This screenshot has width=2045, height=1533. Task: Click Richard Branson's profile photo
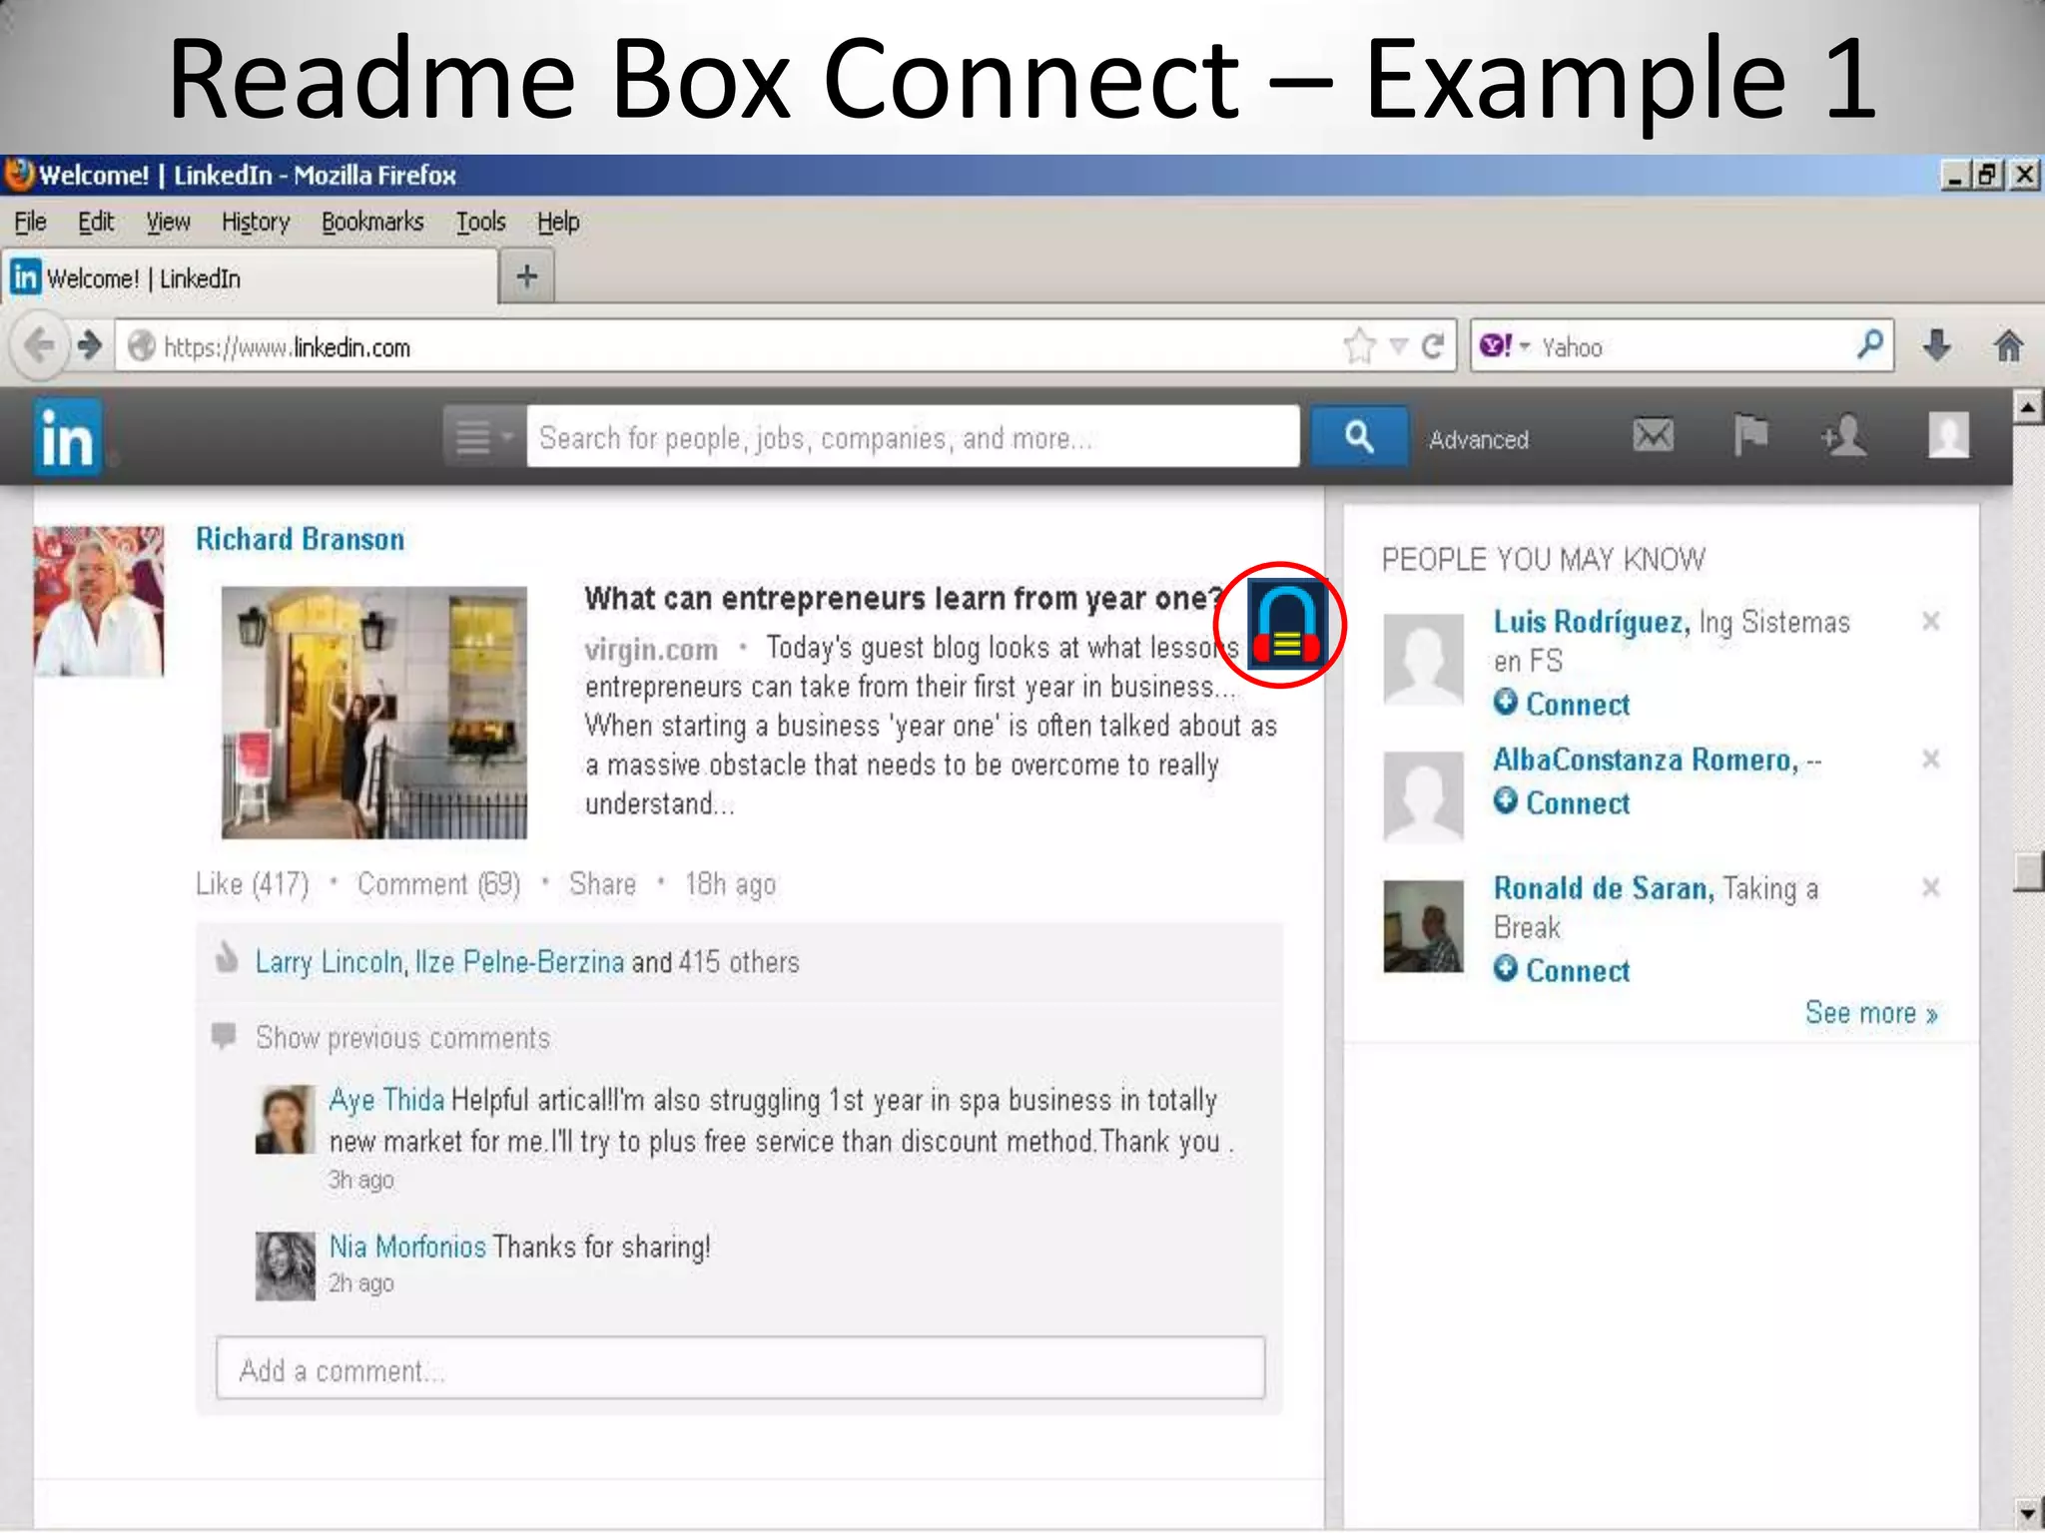[x=99, y=601]
